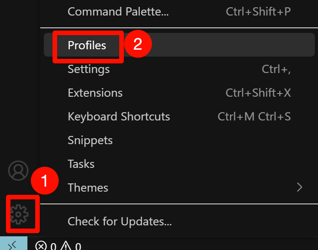This screenshot has width=318, height=250.
Task: Open Snippets menu entry
Action: coord(179,141)
